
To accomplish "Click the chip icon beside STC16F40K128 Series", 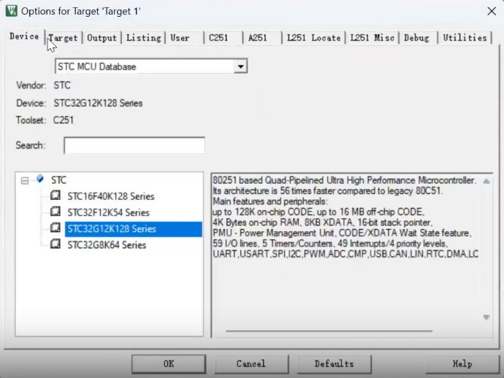I will pyautogui.click(x=56, y=196).
